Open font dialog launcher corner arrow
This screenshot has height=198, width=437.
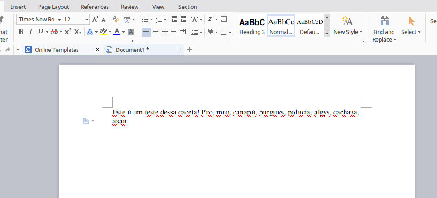(133, 41)
